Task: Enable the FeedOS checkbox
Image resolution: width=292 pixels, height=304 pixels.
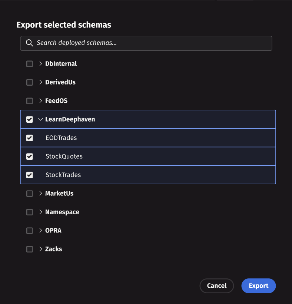Action: pos(30,101)
